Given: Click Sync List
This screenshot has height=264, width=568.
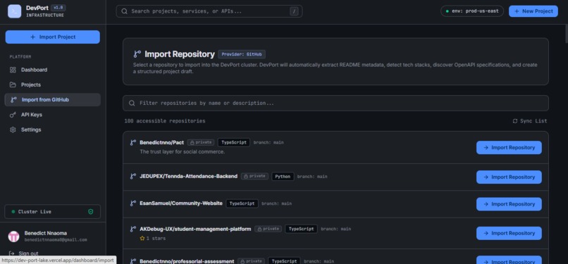Looking at the screenshot, I should click(530, 121).
